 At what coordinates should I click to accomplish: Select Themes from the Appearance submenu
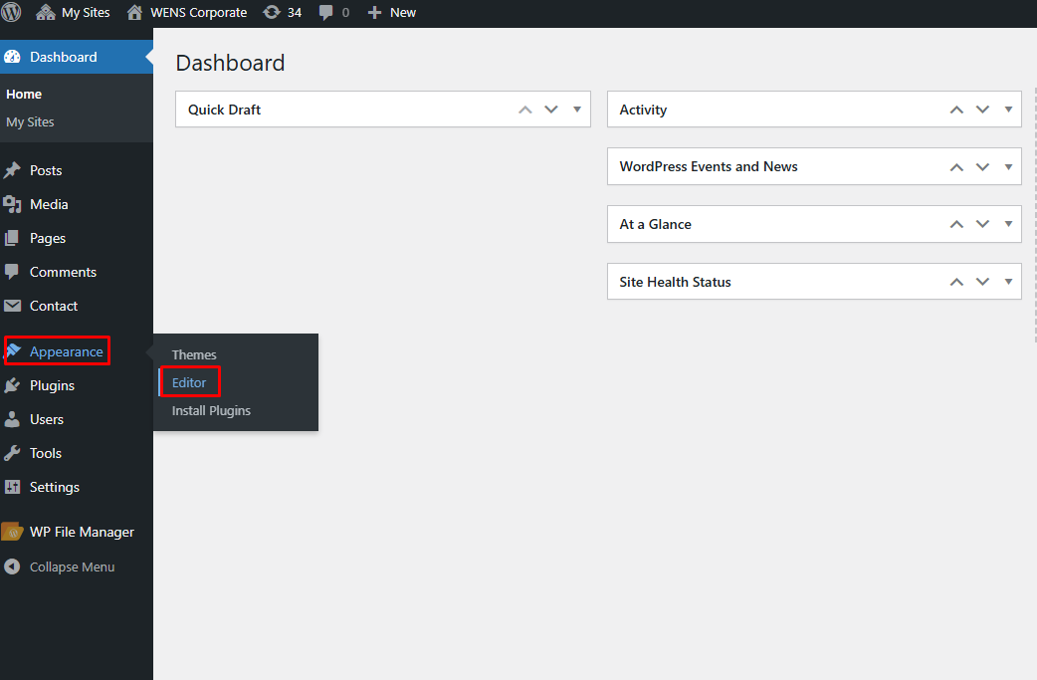pyautogui.click(x=194, y=354)
